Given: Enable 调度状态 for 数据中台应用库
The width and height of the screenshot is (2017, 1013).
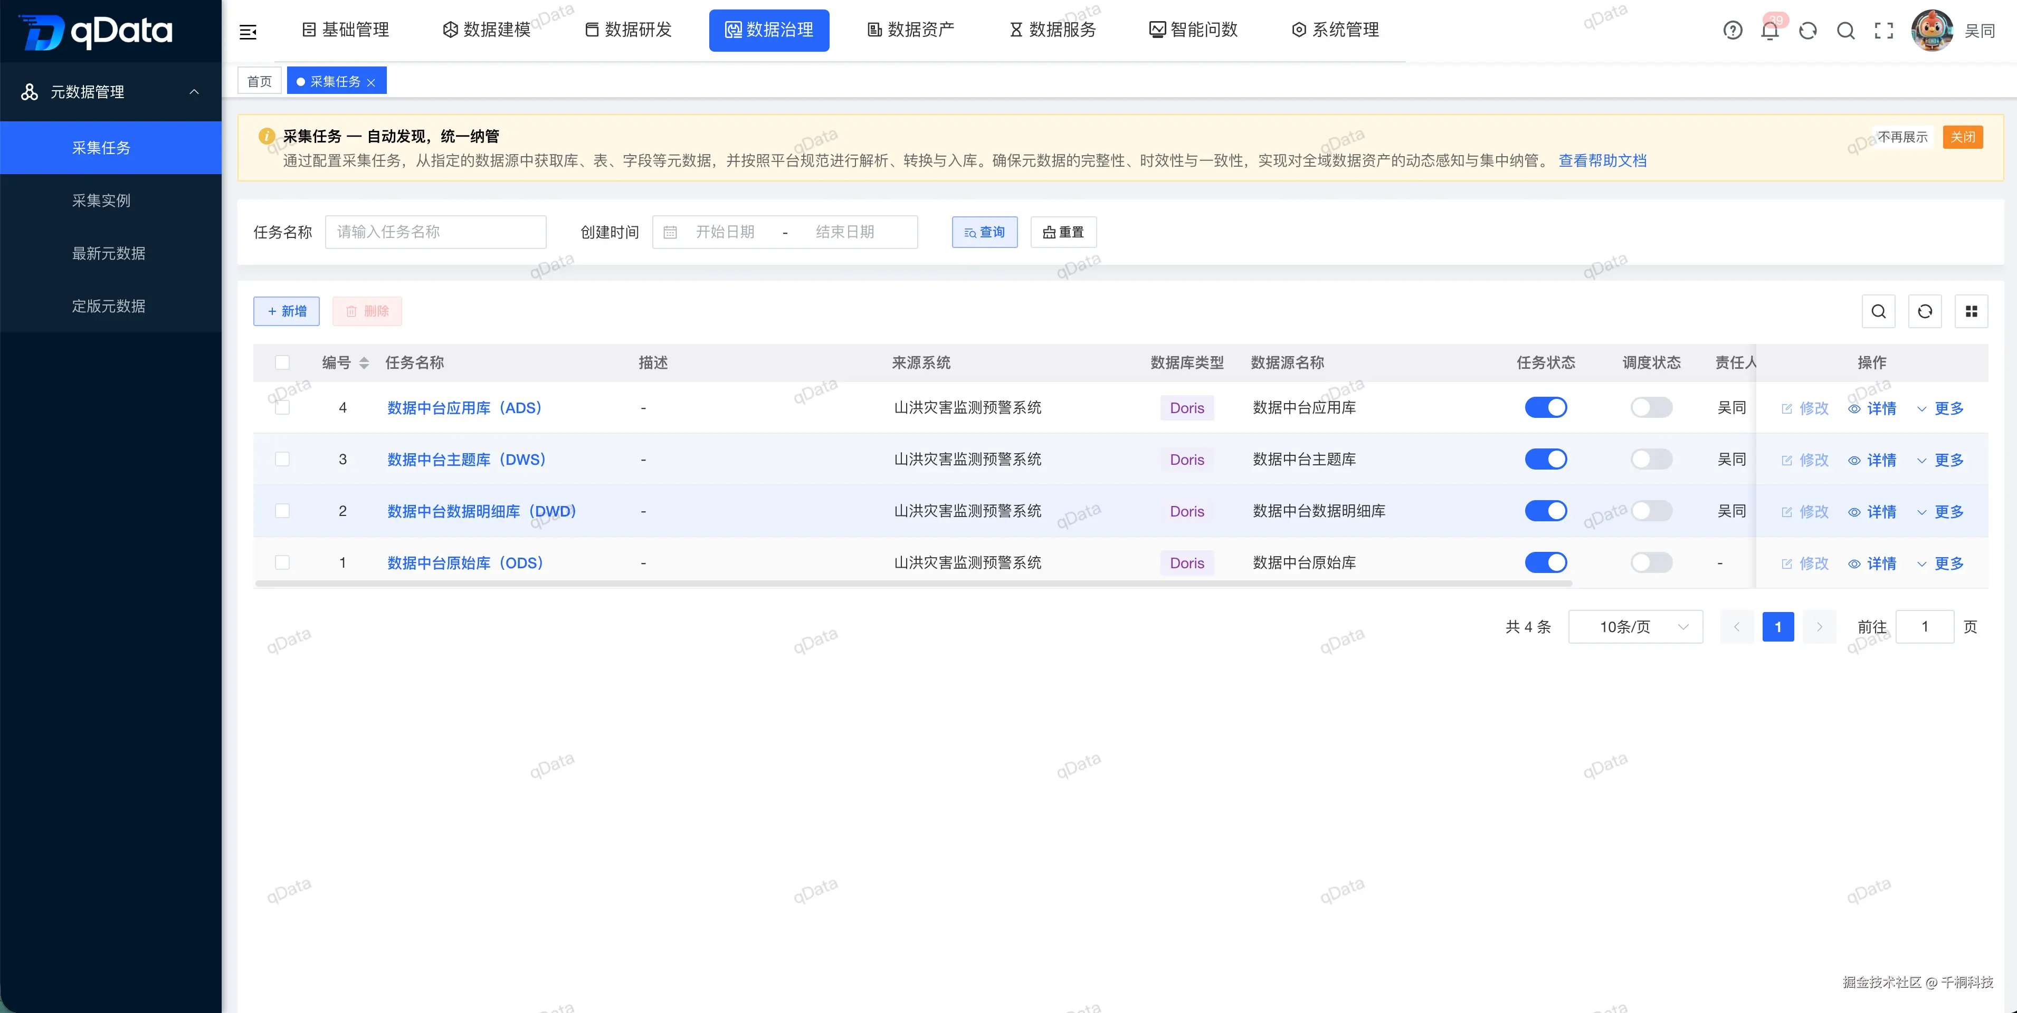Looking at the screenshot, I should pyautogui.click(x=1651, y=407).
